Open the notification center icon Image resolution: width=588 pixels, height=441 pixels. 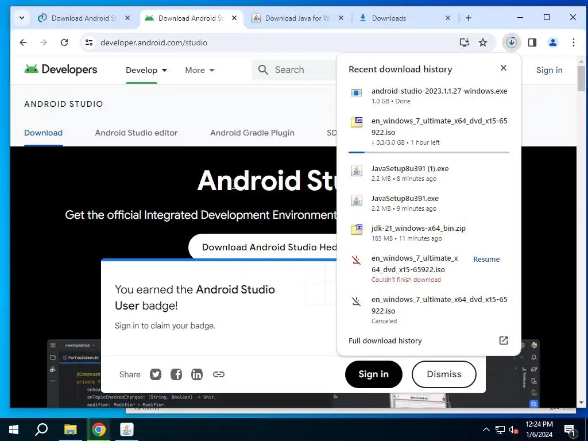click(x=570, y=430)
